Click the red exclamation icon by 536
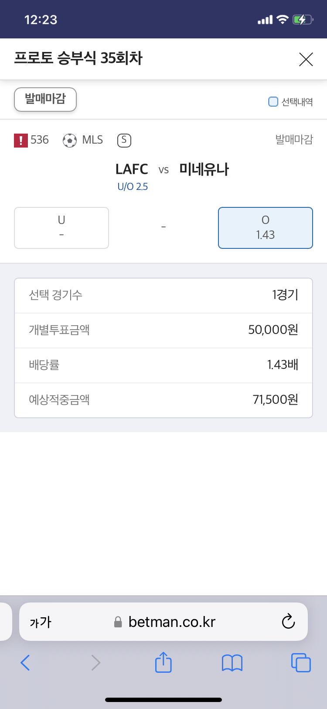 pos(21,140)
